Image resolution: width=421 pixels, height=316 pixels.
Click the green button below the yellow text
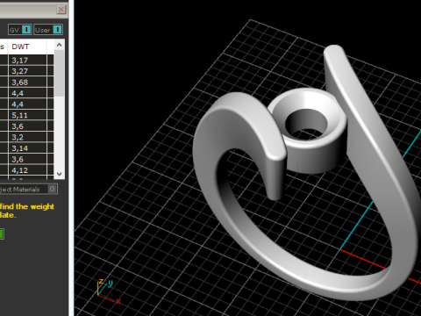pyautogui.click(x=1, y=234)
